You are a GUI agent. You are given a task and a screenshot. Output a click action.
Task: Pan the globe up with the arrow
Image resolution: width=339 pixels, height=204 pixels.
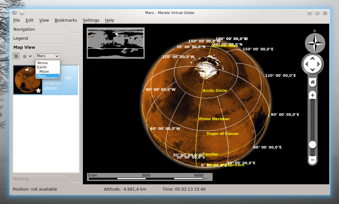pos(313,58)
